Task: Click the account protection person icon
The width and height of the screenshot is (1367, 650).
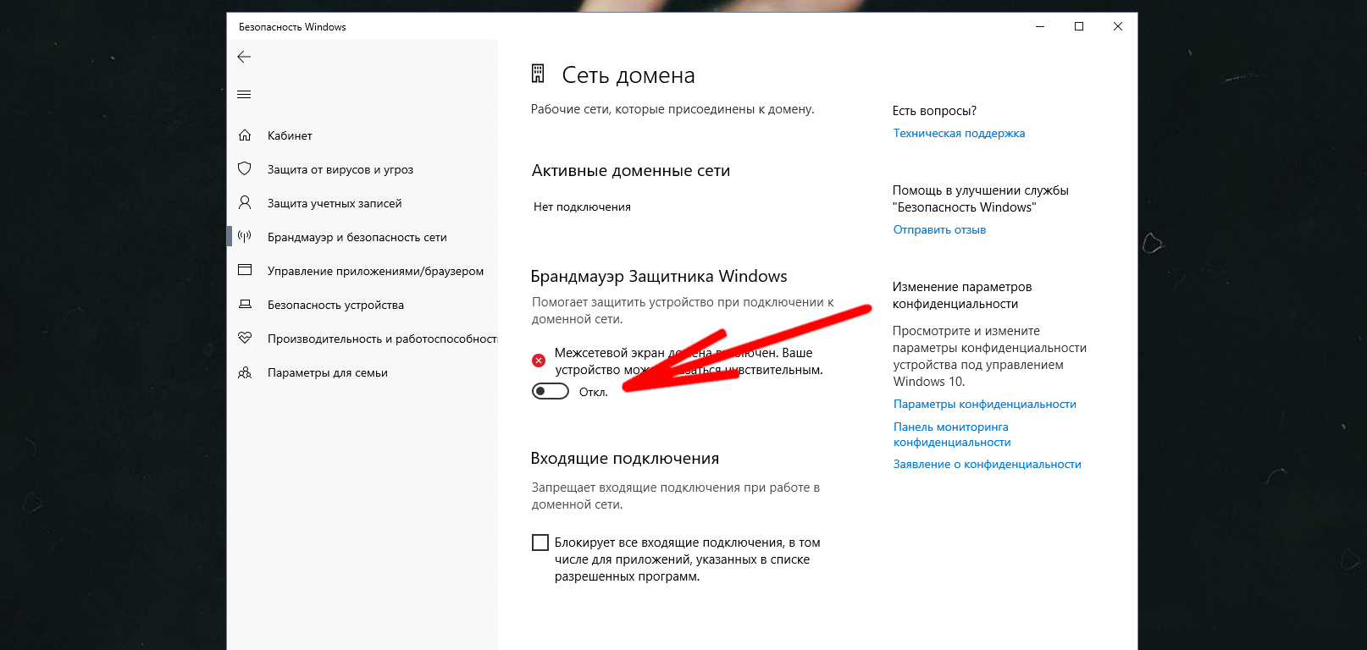Action: coord(245,202)
